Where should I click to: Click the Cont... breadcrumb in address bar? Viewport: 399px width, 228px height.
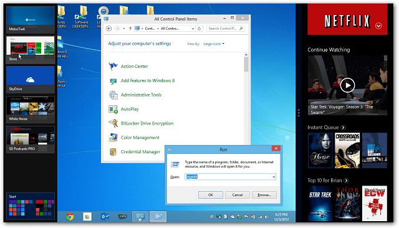coord(150,29)
